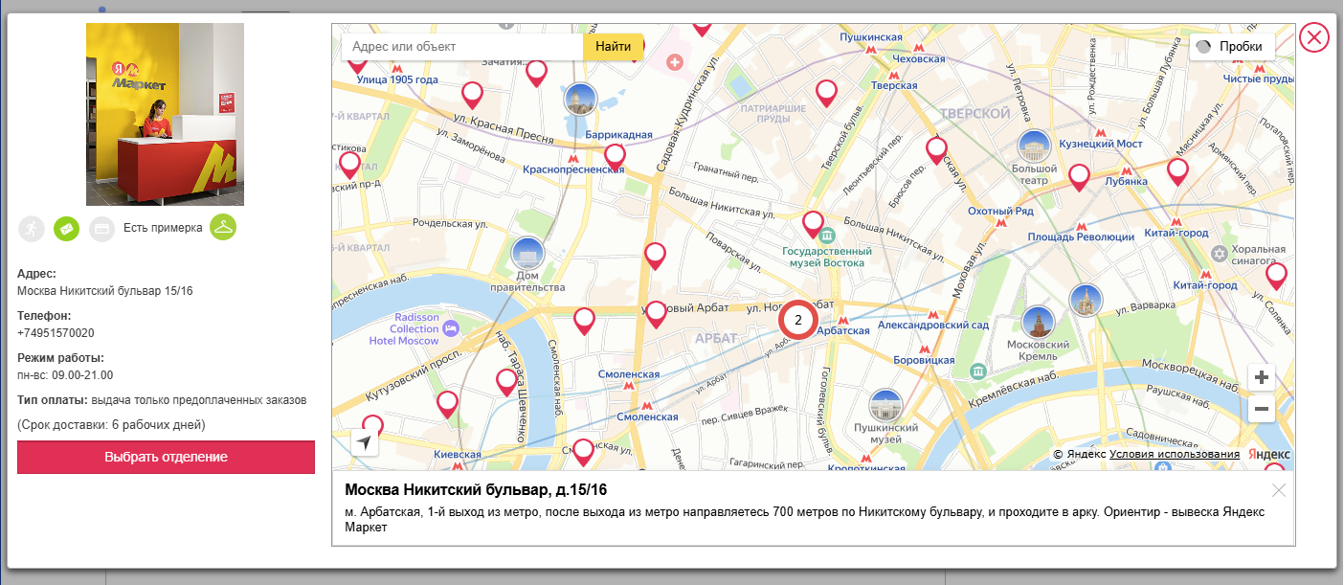Viewport: 1344px width, 585px height.
Task: Click the Боровицкая metro label
Action: point(924,360)
